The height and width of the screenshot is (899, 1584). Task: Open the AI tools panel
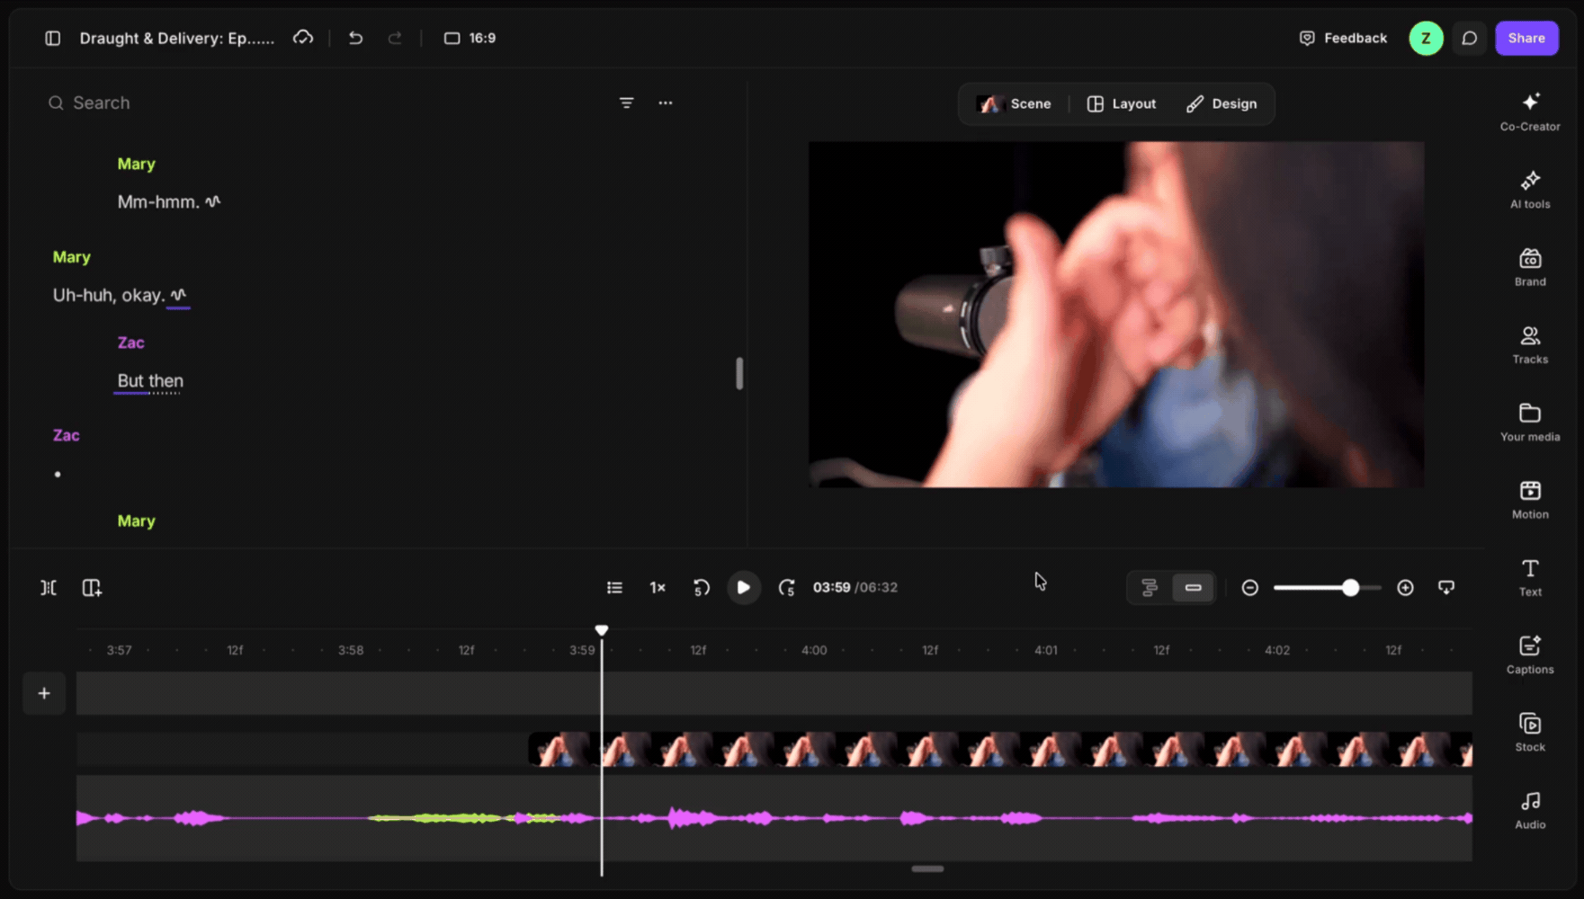tap(1530, 189)
